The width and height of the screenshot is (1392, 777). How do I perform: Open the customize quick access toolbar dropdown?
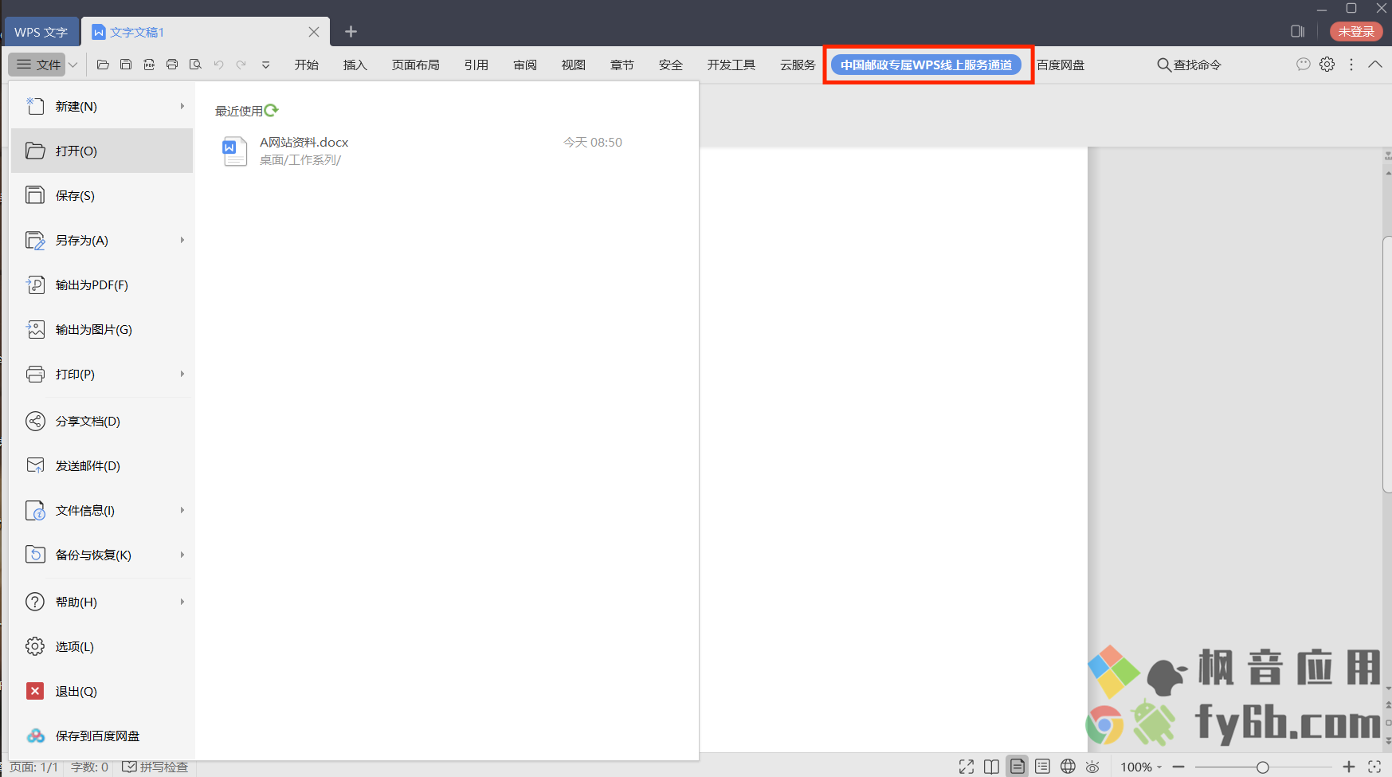click(x=265, y=65)
